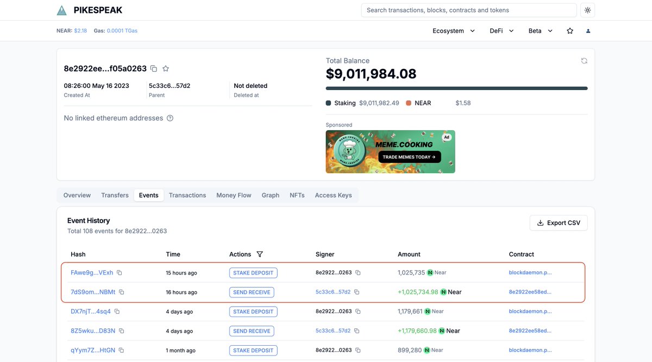
Task: Click the search transactions input field
Action: tap(468, 10)
